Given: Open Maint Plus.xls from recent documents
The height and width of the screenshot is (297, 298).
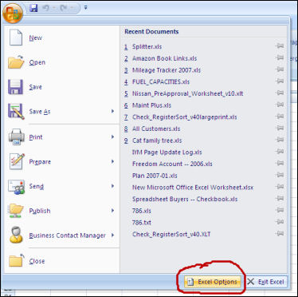Looking at the screenshot, I should pos(151,105).
